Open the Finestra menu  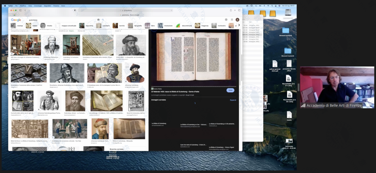(x=56, y=6)
